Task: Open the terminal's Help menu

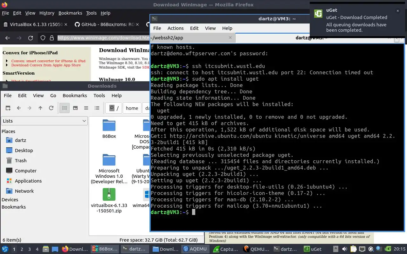Action: click(x=227, y=28)
